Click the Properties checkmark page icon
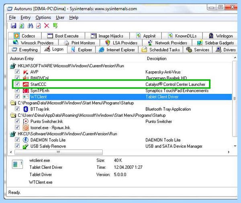The height and width of the screenshot is (203, 241). (x=38, y=26)
